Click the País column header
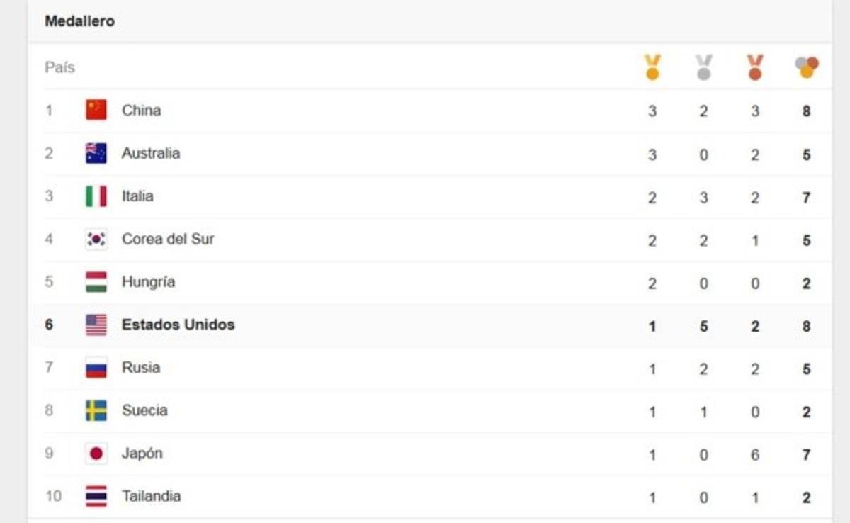850x523 pixels. click(59, 67)
